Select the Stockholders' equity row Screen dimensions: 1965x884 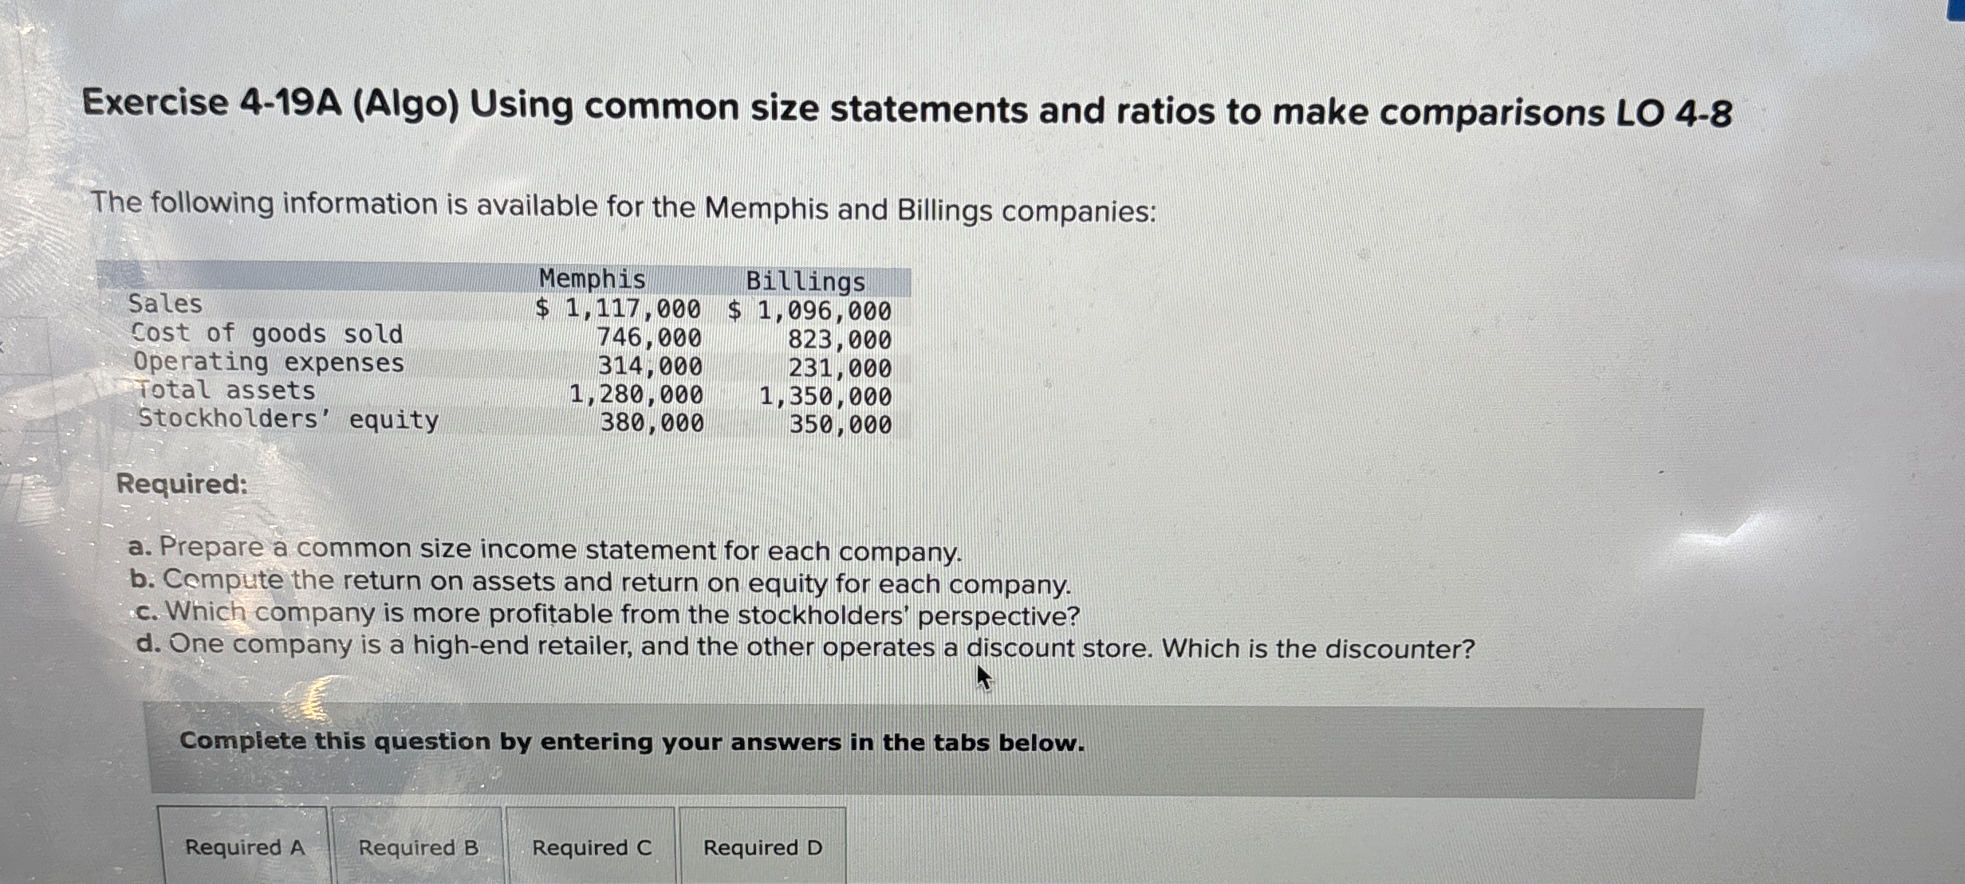point(287,420)
